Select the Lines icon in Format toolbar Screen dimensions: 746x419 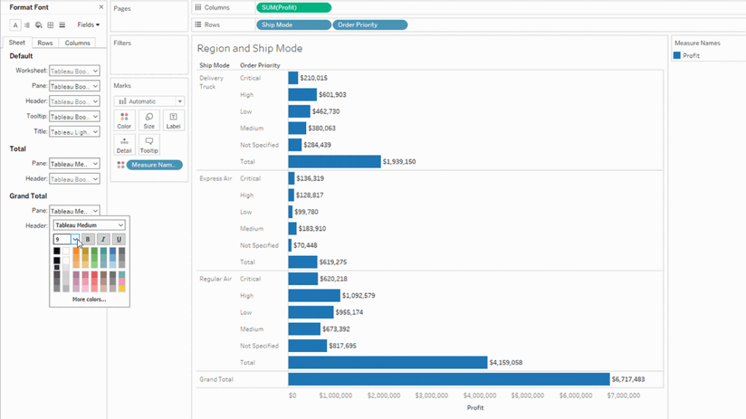click(63, 25)
